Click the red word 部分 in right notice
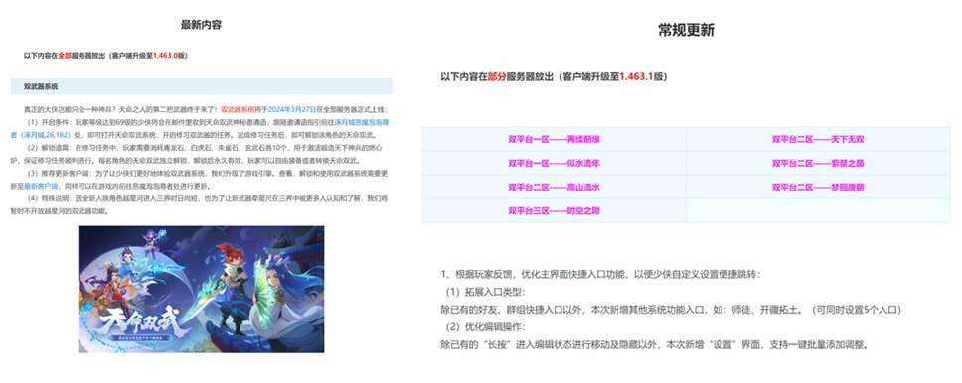The width and height of the screenshot is (962, 383). coord(497,77)
